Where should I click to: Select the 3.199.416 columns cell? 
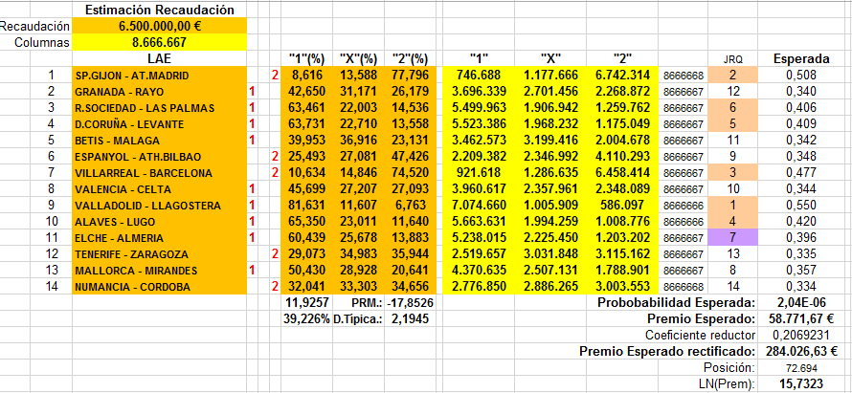[x=550, y=140]
